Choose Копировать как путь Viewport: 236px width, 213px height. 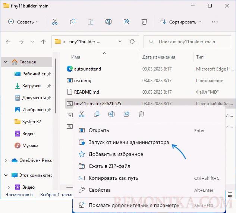[x=149, y=178]
